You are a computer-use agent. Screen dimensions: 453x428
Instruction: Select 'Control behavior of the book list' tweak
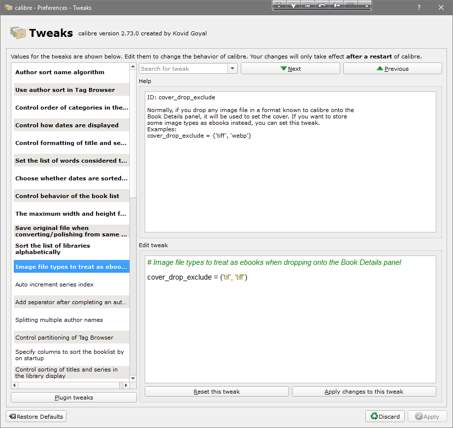pos(71,196)
